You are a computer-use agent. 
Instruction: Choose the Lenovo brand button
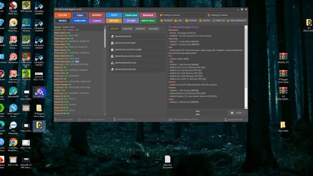[97, 21]
